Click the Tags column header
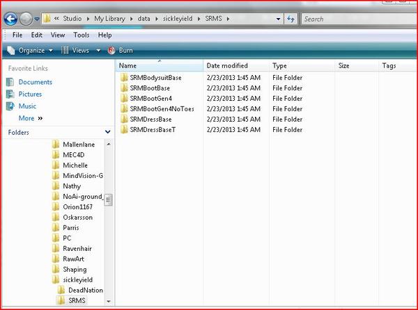Image resolution: width=418 pixels, height=310 pixels. click(x=398, y=65)
